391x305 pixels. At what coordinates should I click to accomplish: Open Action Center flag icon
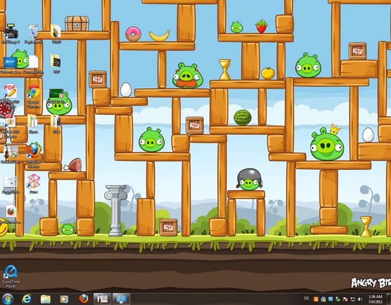(x=346, y=299)
